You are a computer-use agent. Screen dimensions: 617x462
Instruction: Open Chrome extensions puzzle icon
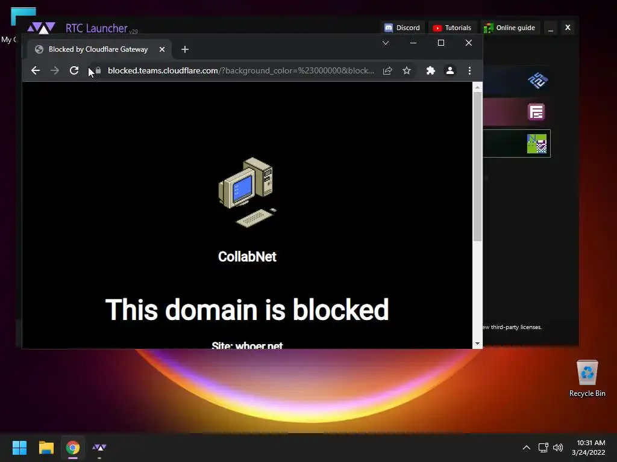pos(430,71)
